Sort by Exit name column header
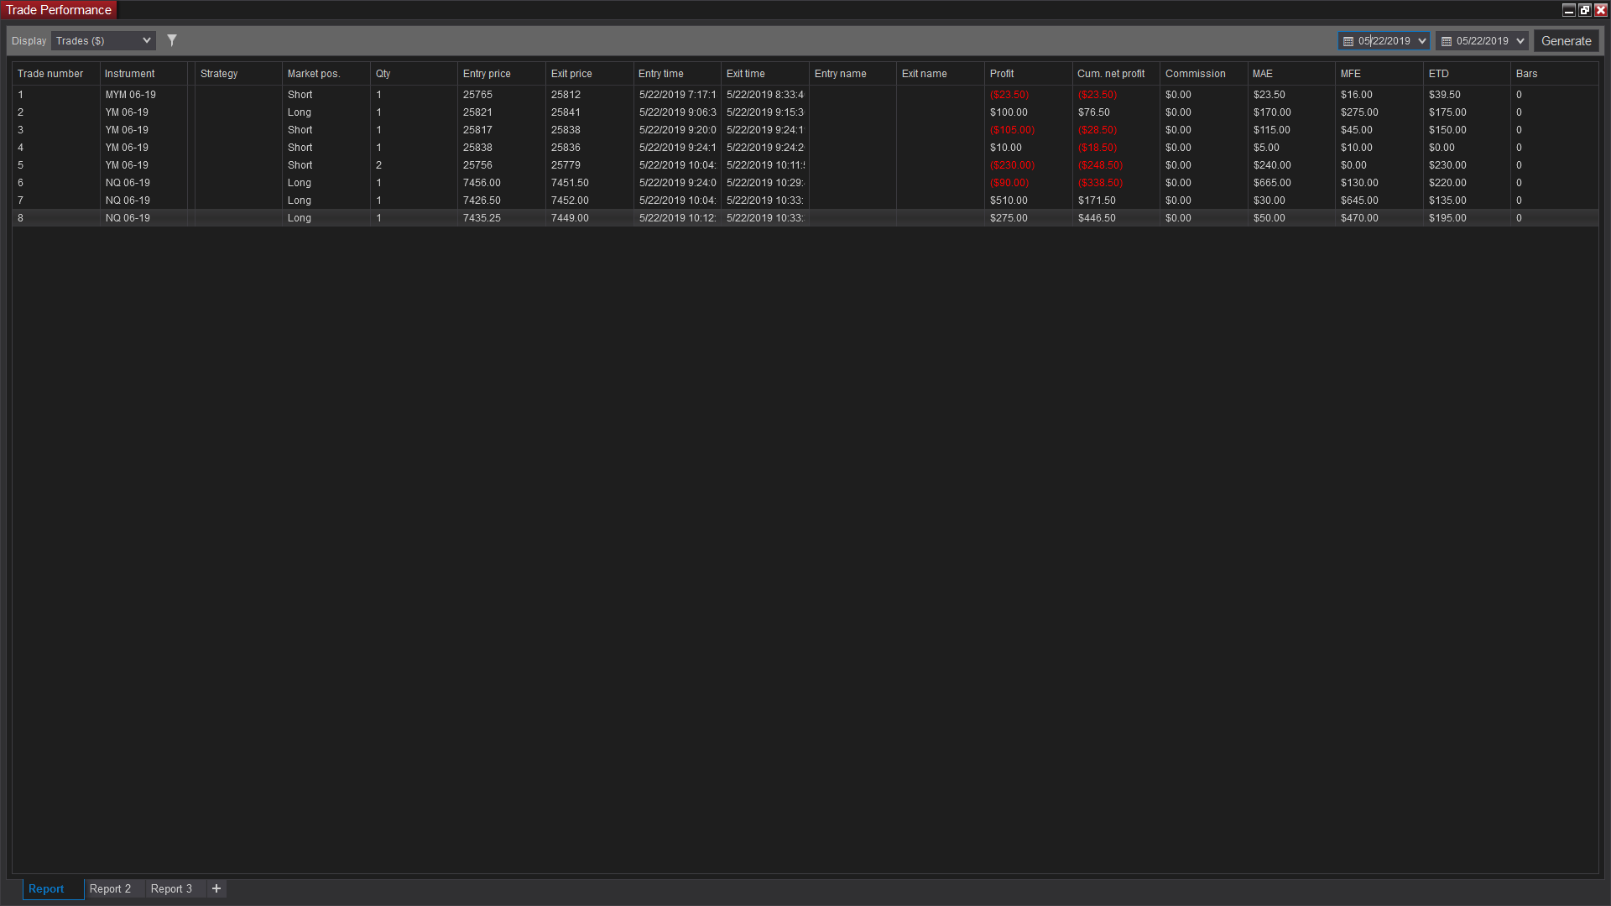Screen dimensions: 1611x906 pos(941,74)
